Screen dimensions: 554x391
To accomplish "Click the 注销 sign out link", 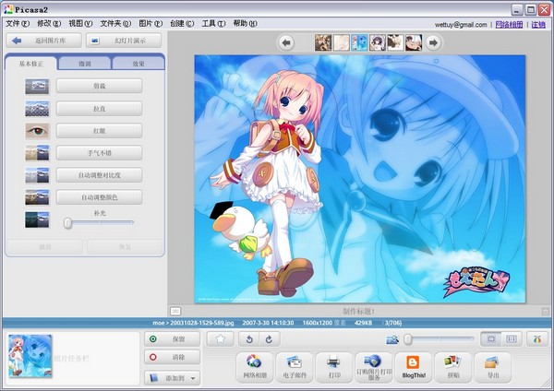I will [x=538, y=24].
